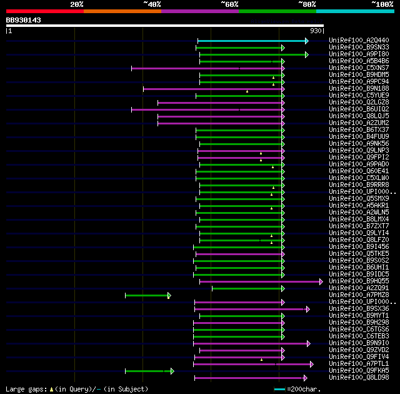Click the UniRef100_B9RRR8 label

coord(359,185)
